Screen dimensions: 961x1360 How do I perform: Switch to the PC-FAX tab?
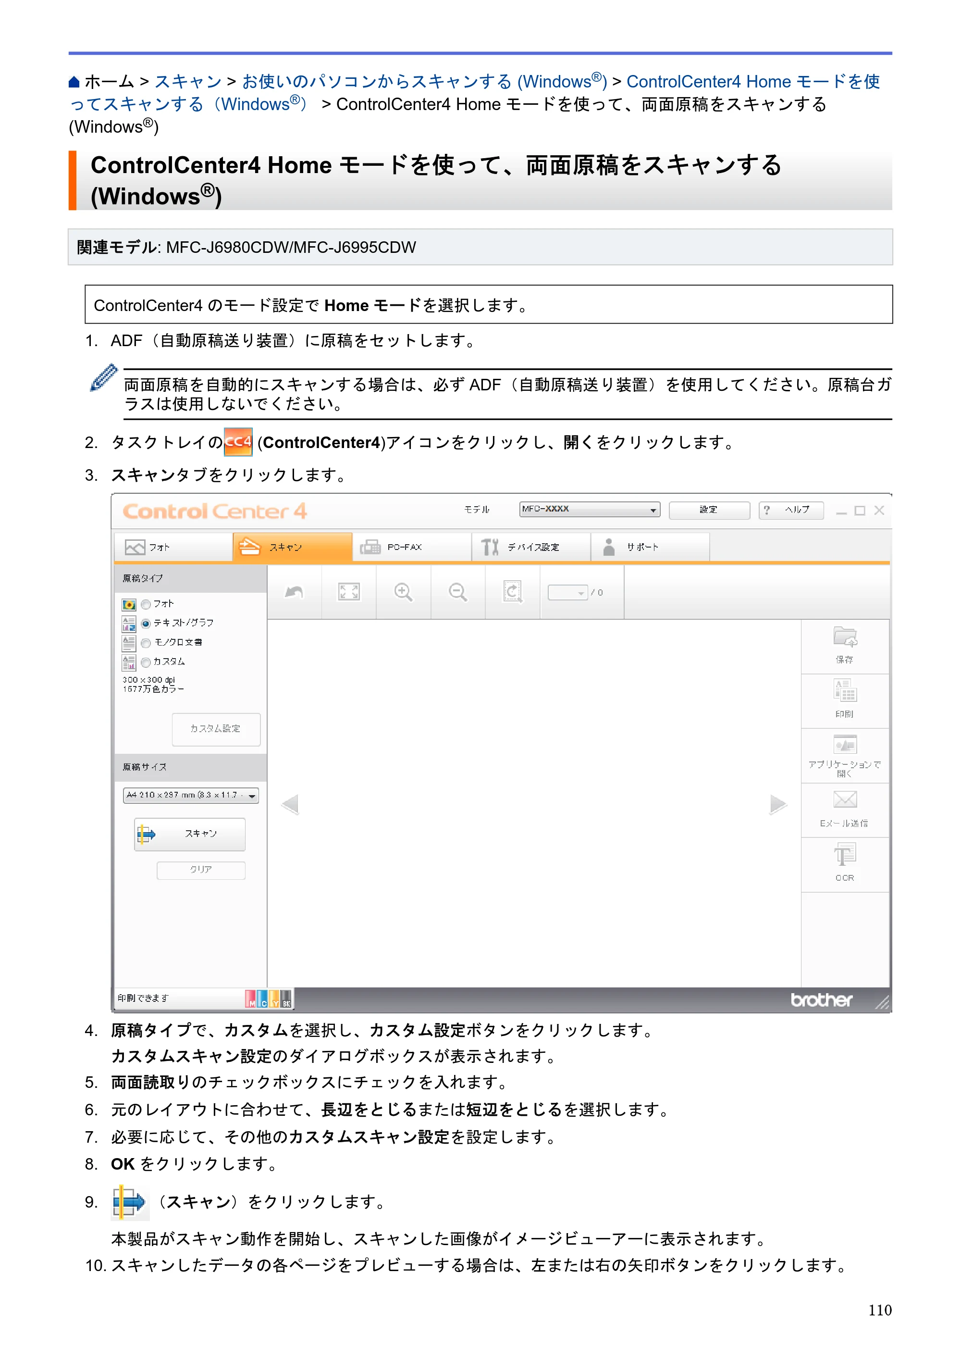pyautogui.click(x=412, y=547)
